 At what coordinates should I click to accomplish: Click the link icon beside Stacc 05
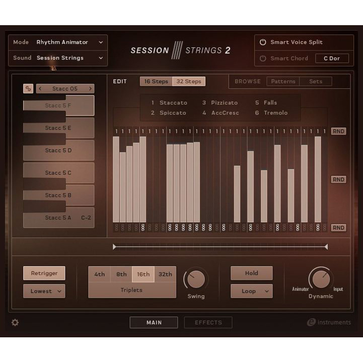pyautogui.click(x=28, y=89)
